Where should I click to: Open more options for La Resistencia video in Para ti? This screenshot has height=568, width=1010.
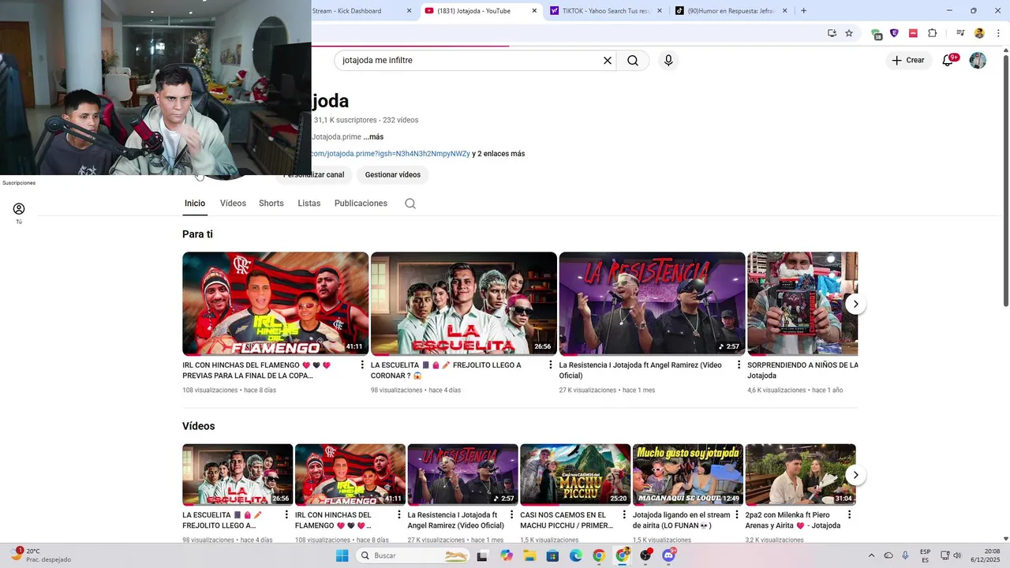pos(739,365)
